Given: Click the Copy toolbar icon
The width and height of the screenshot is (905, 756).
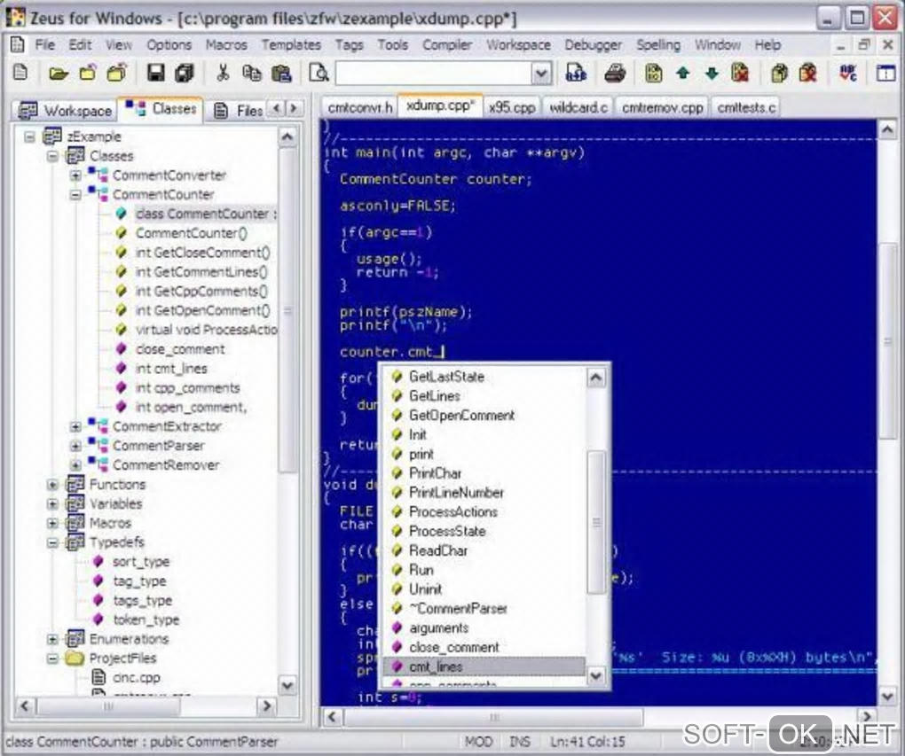Looking at the screenshot, I should 252,73.
